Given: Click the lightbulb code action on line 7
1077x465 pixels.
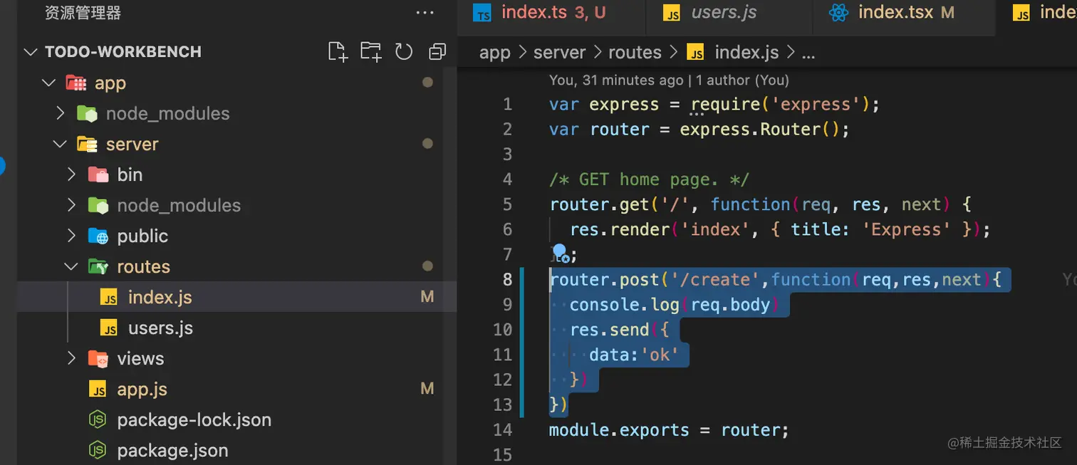Looking at the screenshot, I should click(x=560, y=252).
